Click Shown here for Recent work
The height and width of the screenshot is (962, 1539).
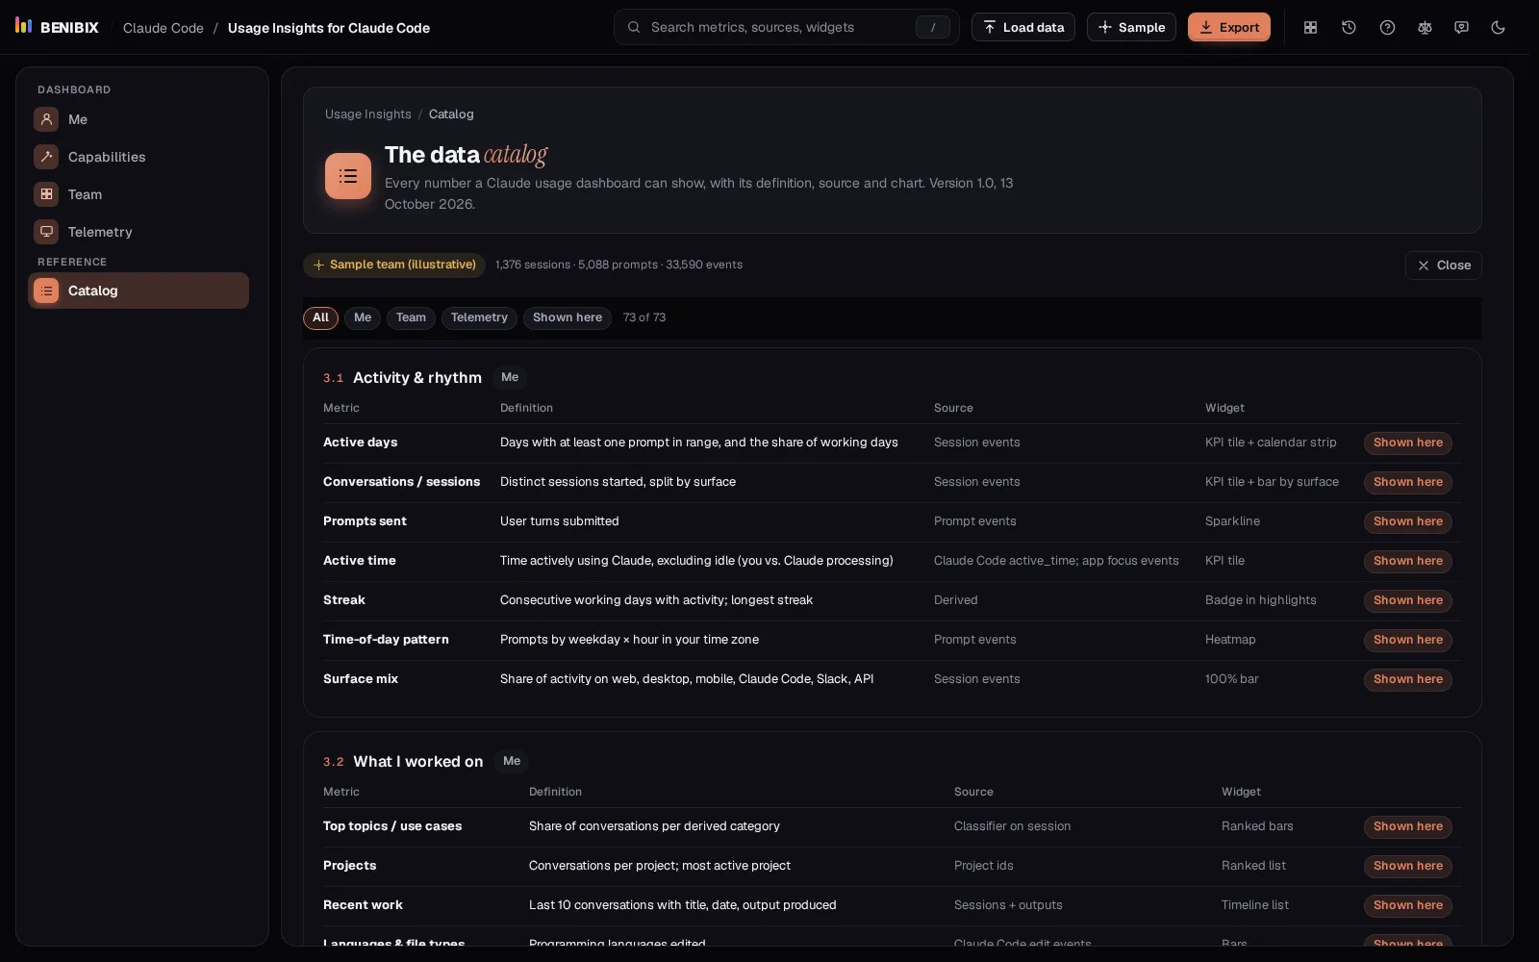(x=1408, y=905)
